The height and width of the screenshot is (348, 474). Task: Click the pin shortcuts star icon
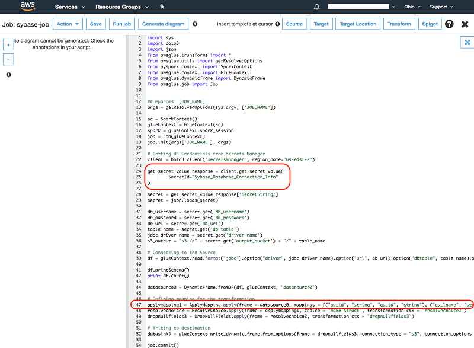162,7
